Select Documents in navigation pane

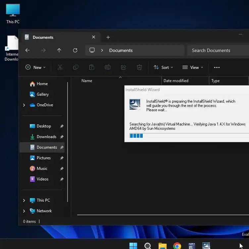(42, 147)
